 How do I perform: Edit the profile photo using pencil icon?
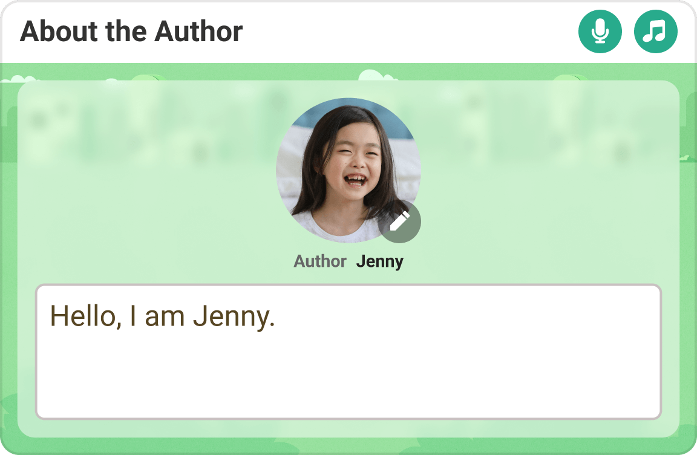coord(399,221)
